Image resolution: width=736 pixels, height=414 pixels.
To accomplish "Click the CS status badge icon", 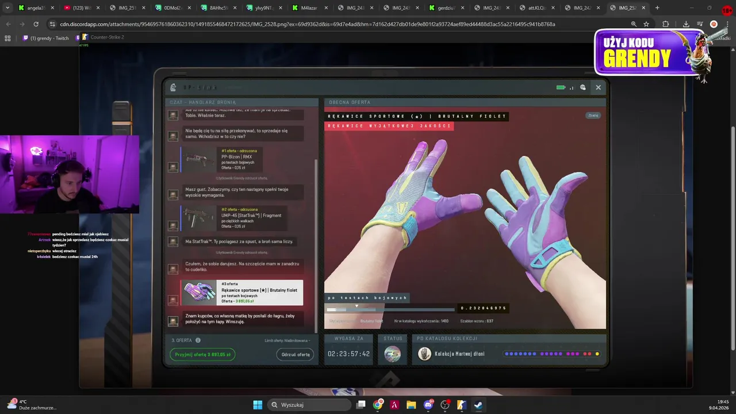I will [393, 354].
